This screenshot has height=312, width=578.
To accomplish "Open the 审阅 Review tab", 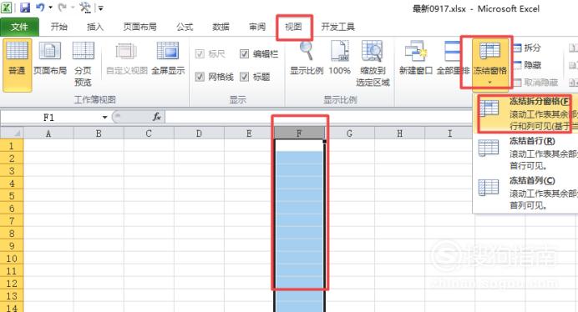I will point(257,27).
